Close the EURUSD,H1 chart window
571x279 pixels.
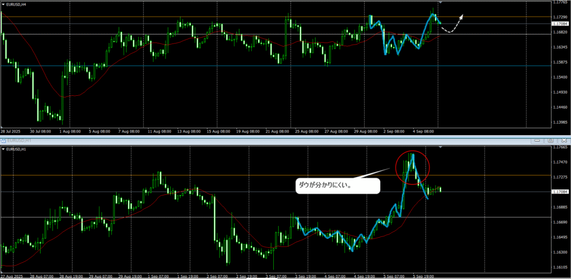[564, 140]
